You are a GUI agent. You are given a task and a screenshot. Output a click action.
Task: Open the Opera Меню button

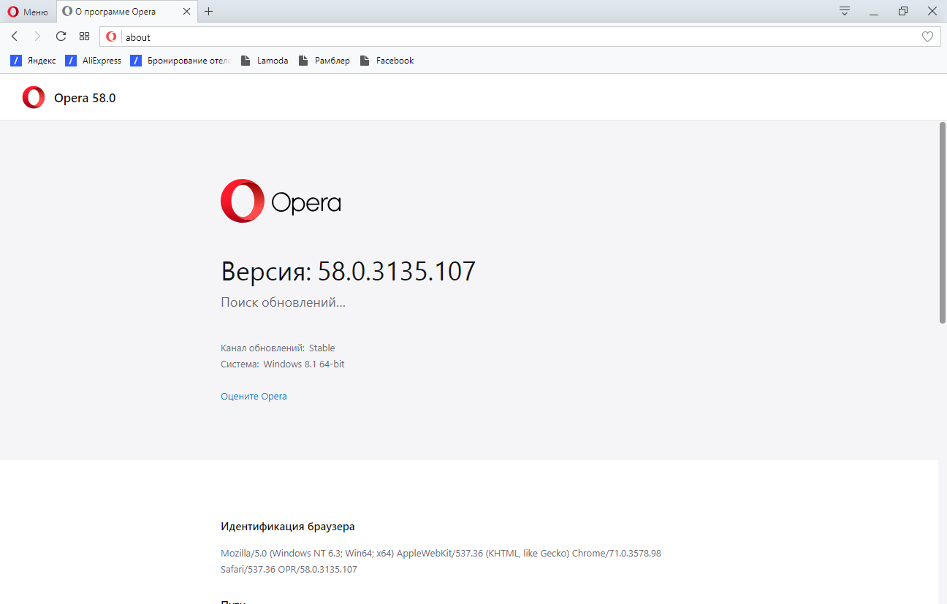pyautogui.click(x=28, y=12)
